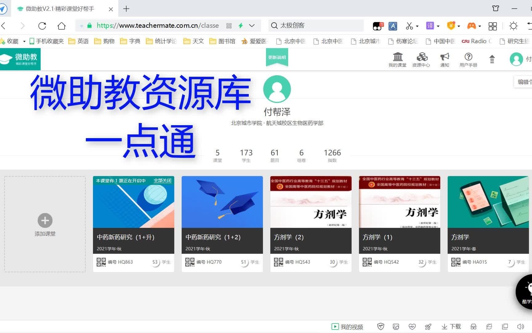Click the 太极创客 search box

[x=316, y=26]
